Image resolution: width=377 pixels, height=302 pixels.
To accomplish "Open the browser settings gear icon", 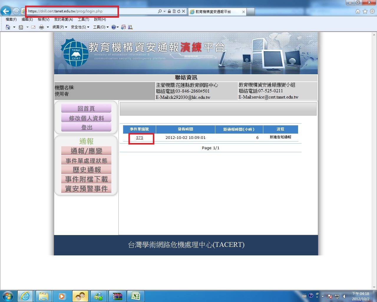I will click(372, 11).
